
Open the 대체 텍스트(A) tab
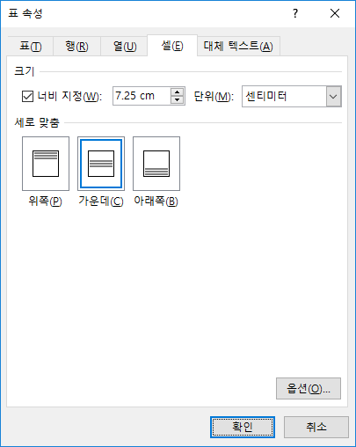tap(238, 47)
